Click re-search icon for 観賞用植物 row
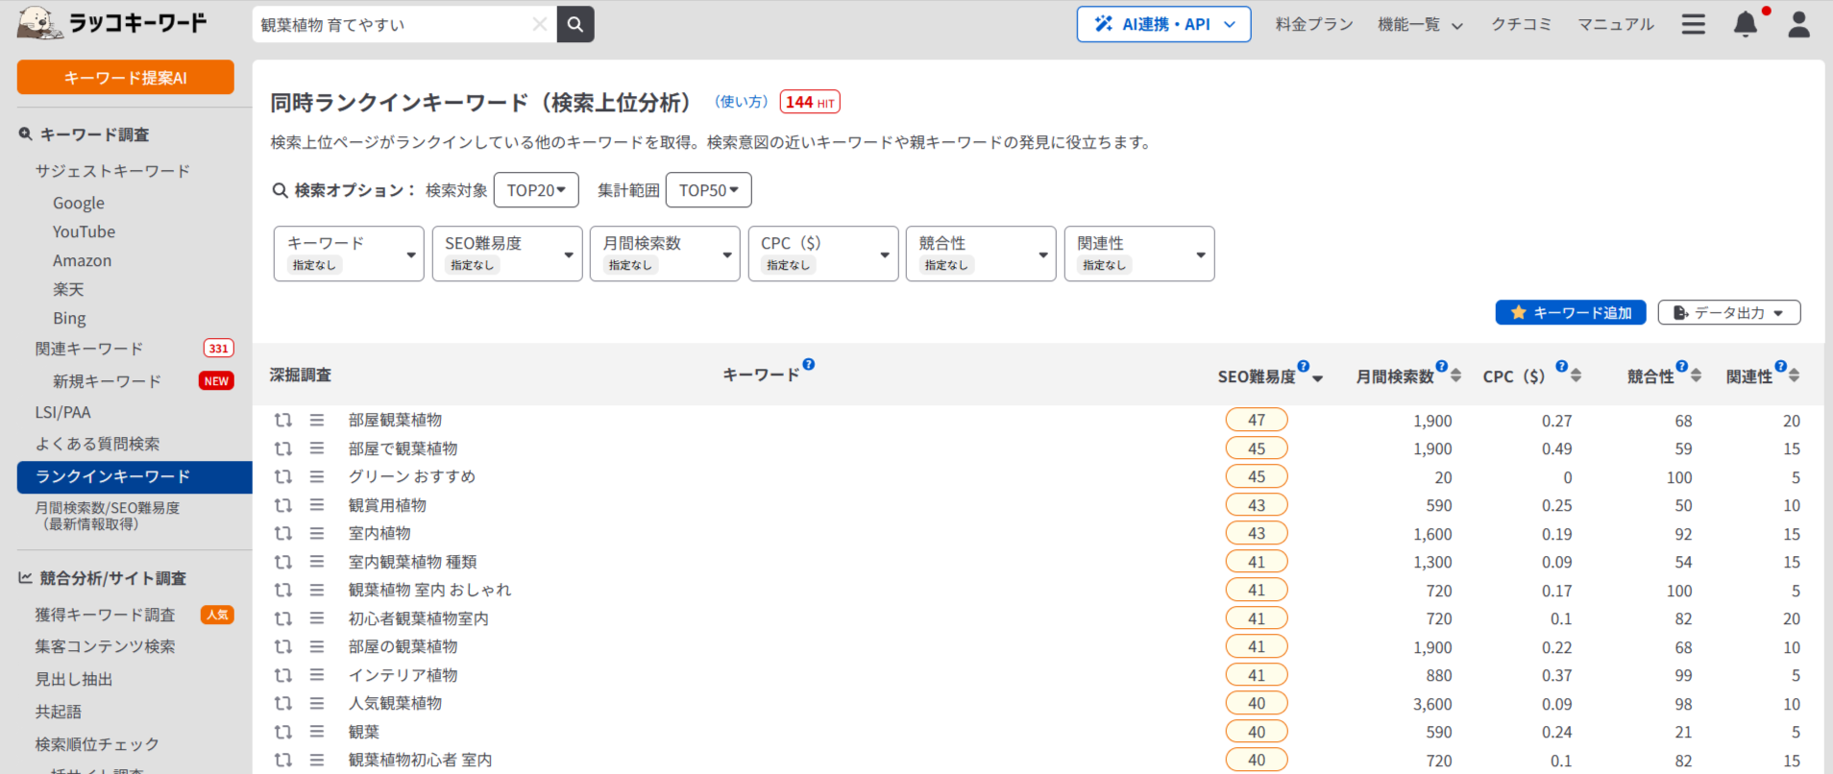The height and width of the screenshot is (774, 1833). tap(282, 505)
